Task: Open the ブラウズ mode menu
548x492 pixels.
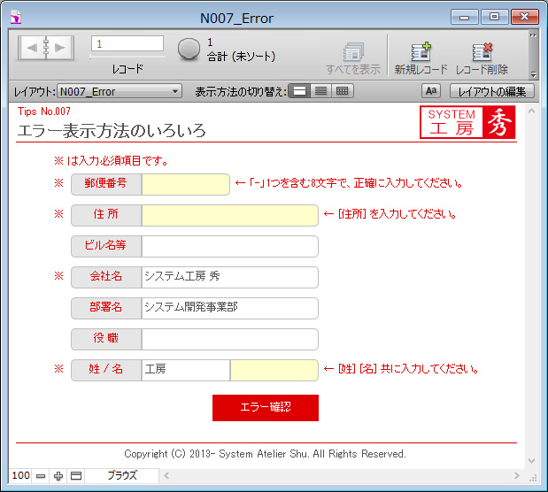Action: [x=122, y=475]
